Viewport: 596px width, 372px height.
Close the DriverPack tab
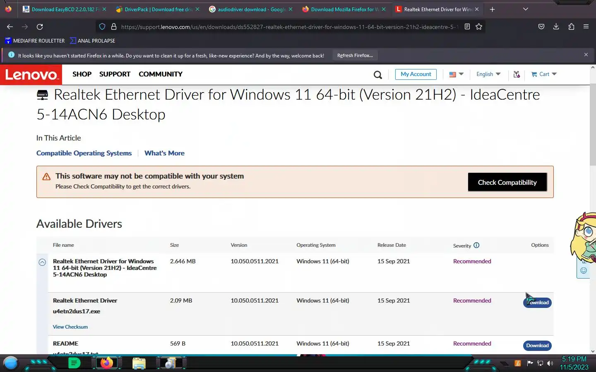click(x=197, y=9)
